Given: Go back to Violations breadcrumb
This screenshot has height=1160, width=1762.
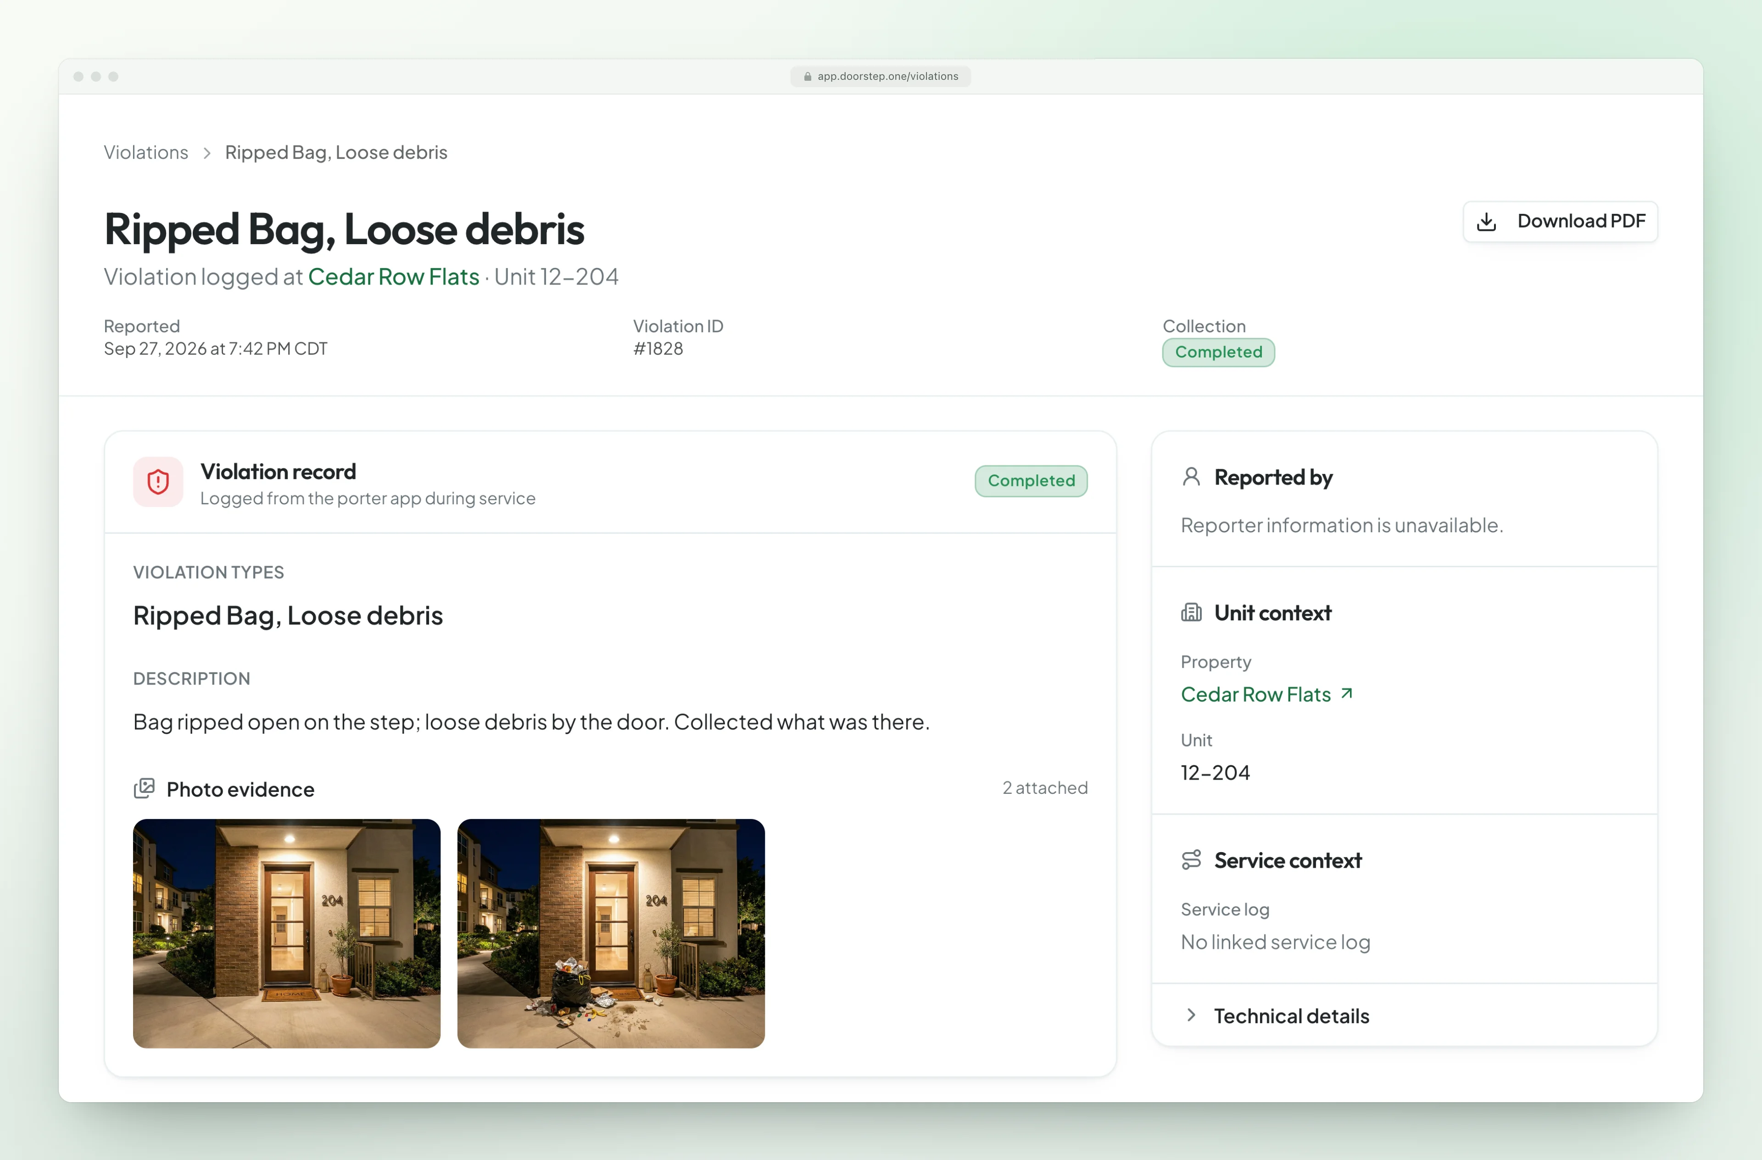Looking at the screenshot, I should click(146, 152).
